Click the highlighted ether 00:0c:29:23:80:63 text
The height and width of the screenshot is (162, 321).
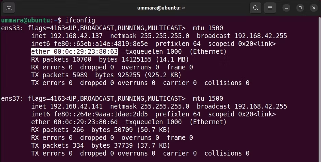[74, 51]
